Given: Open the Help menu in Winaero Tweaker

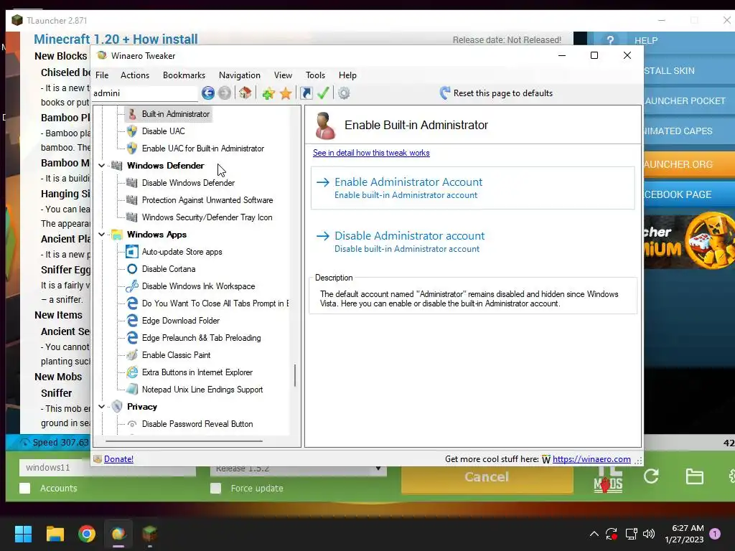Looking at the screenshot, I should coord(348,75).
